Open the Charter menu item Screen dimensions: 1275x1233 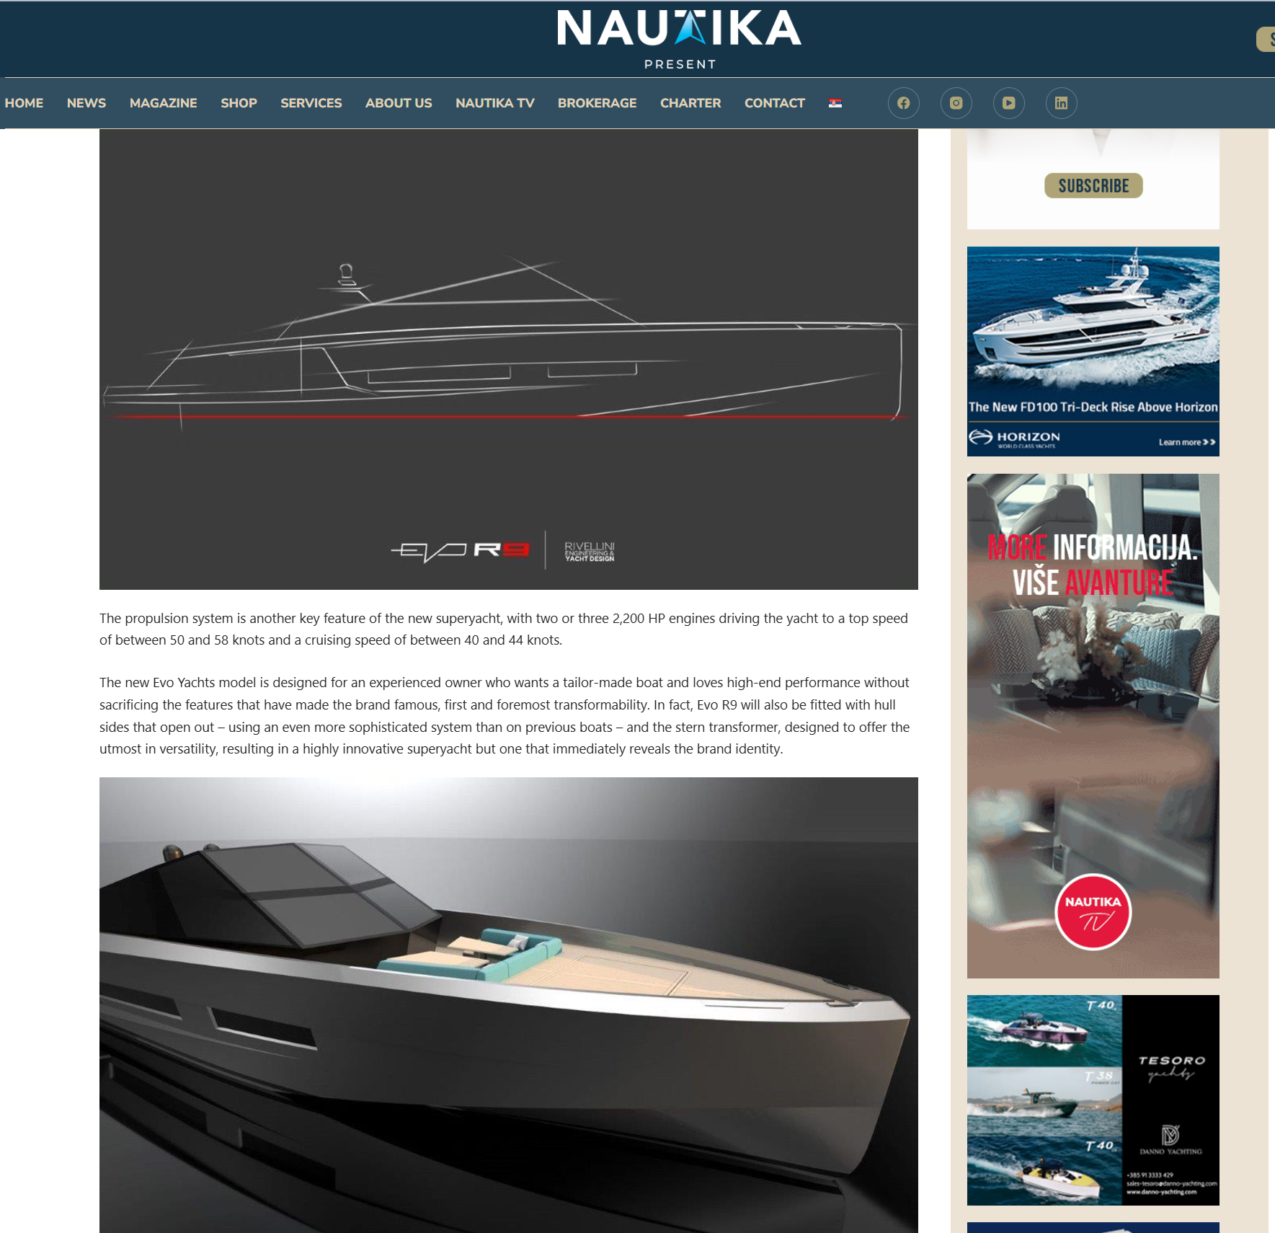(x=690, y=103)
